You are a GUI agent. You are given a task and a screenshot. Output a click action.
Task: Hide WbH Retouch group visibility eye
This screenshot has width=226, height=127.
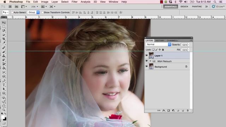pos(147,61)
